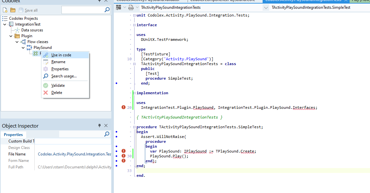
Task: Switch to Properties tab in Object Inspector
Action: point(13,134)
